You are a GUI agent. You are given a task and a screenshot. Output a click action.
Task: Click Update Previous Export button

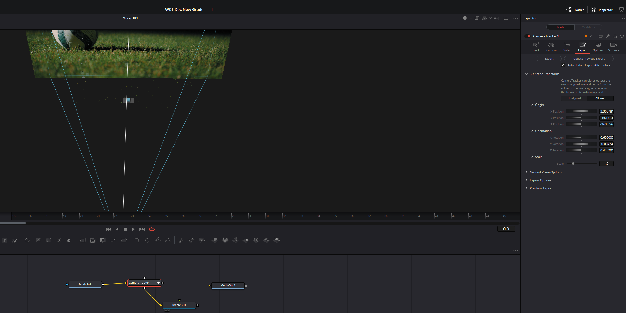click(589, 59)
